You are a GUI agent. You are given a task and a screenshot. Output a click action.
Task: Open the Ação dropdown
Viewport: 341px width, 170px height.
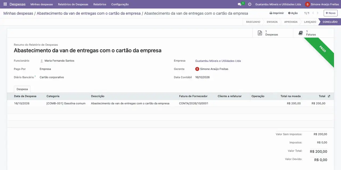(293, 13)
